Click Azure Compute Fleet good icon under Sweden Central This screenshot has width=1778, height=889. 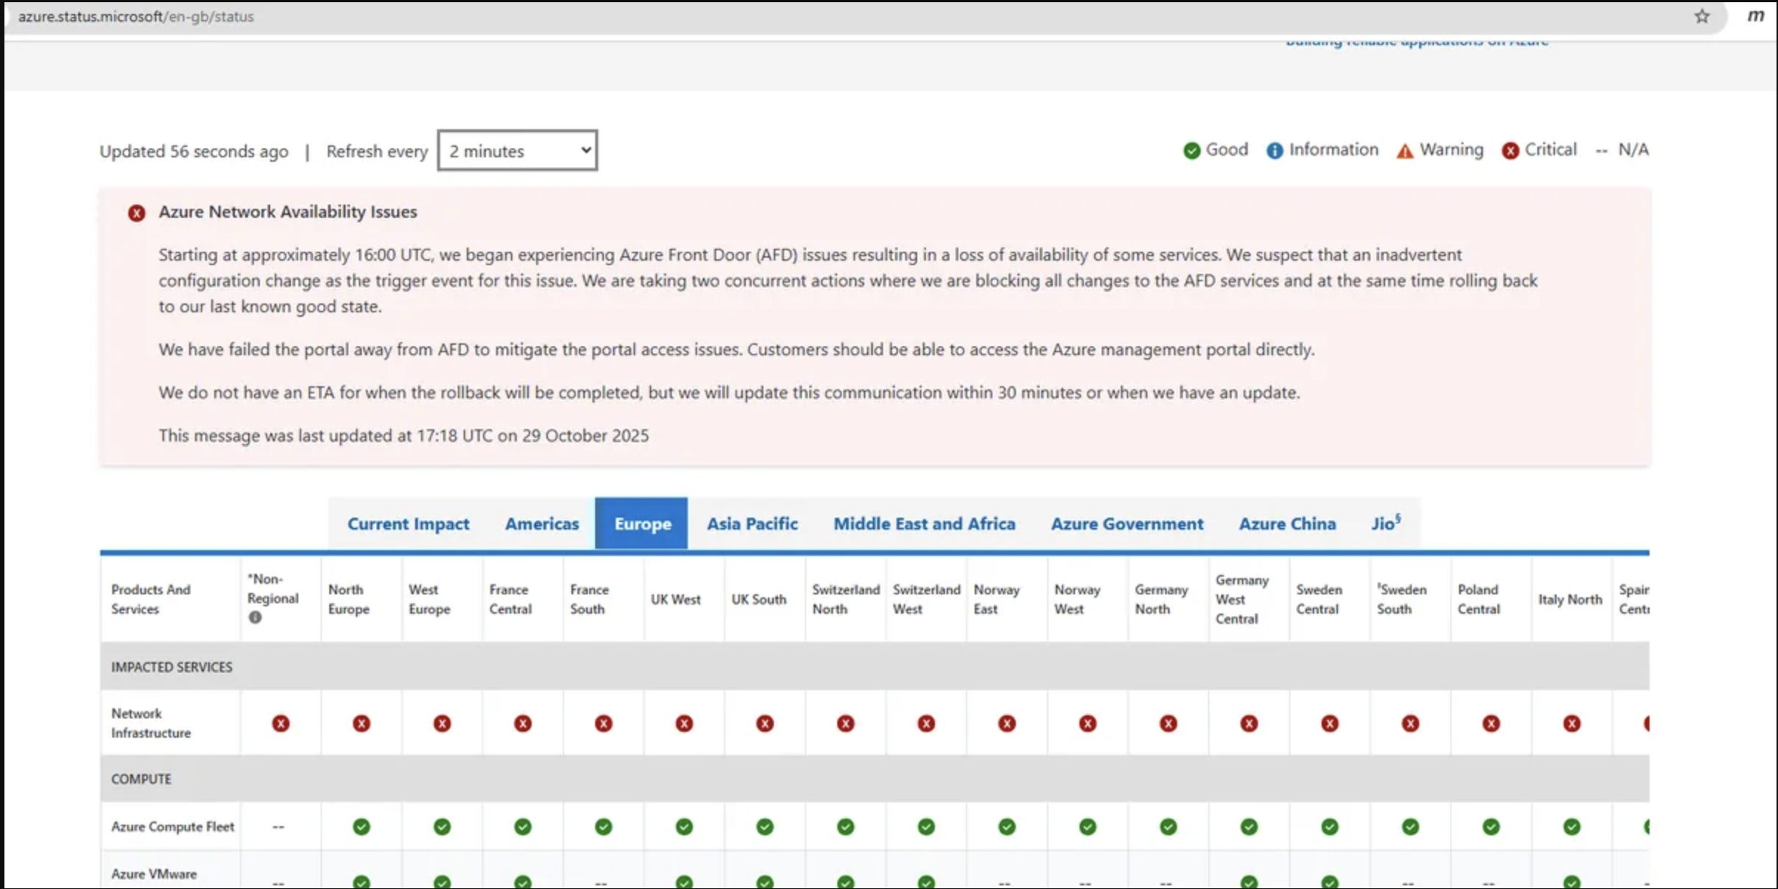click(x=1329, y=826)
